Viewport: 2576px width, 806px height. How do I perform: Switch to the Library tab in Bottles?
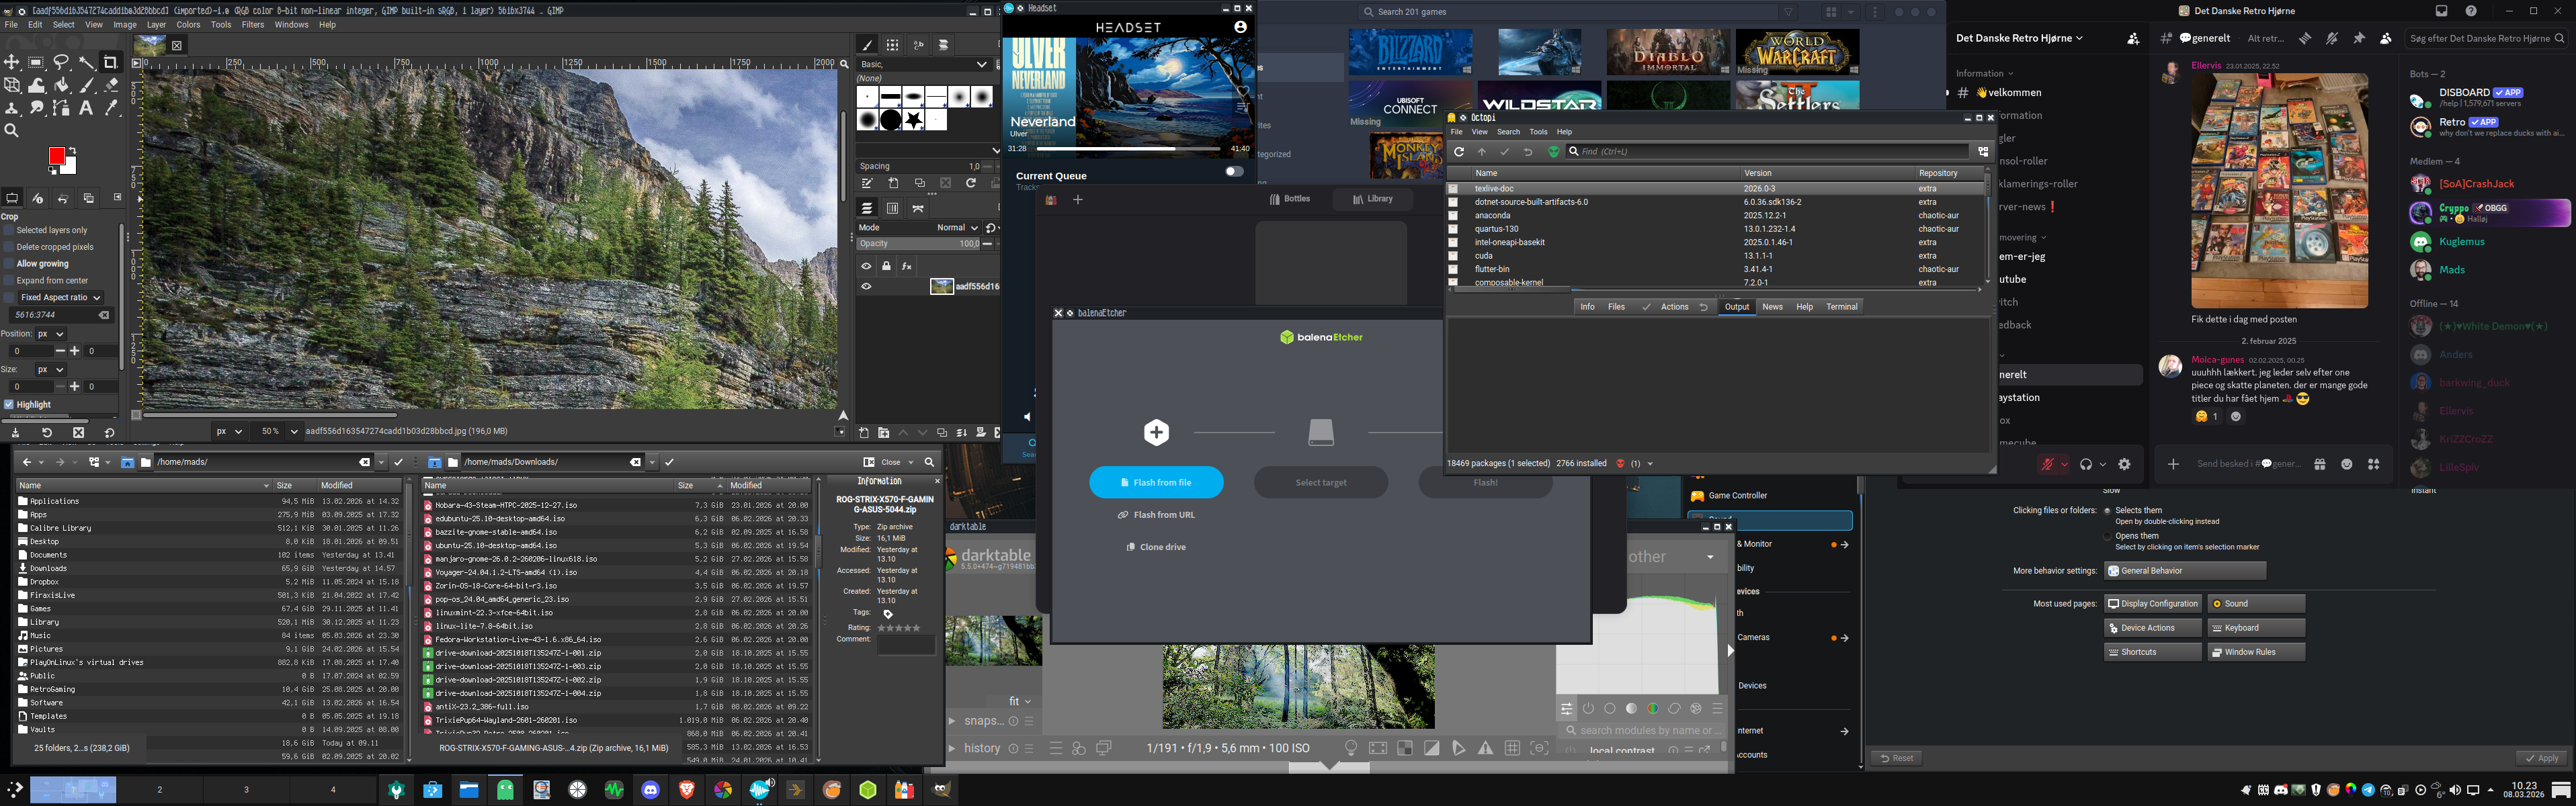point(1373,199)
